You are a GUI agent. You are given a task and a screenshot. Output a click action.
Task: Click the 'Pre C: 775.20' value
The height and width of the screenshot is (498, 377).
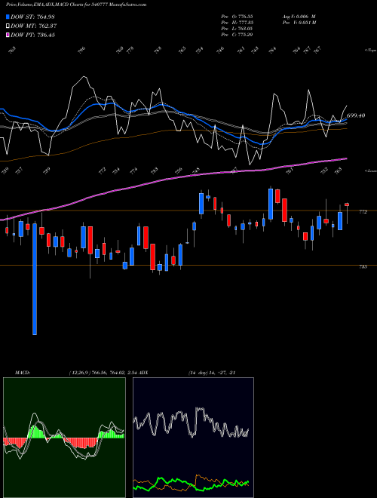pyautogui.click(x=237, y=34)
